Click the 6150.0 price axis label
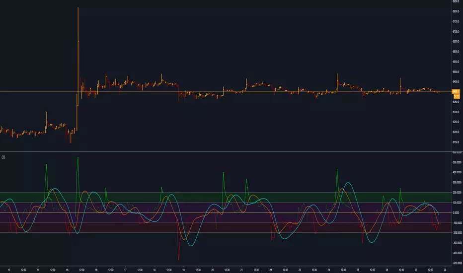This screenshot has width=463, height=273. click(456, 142)
